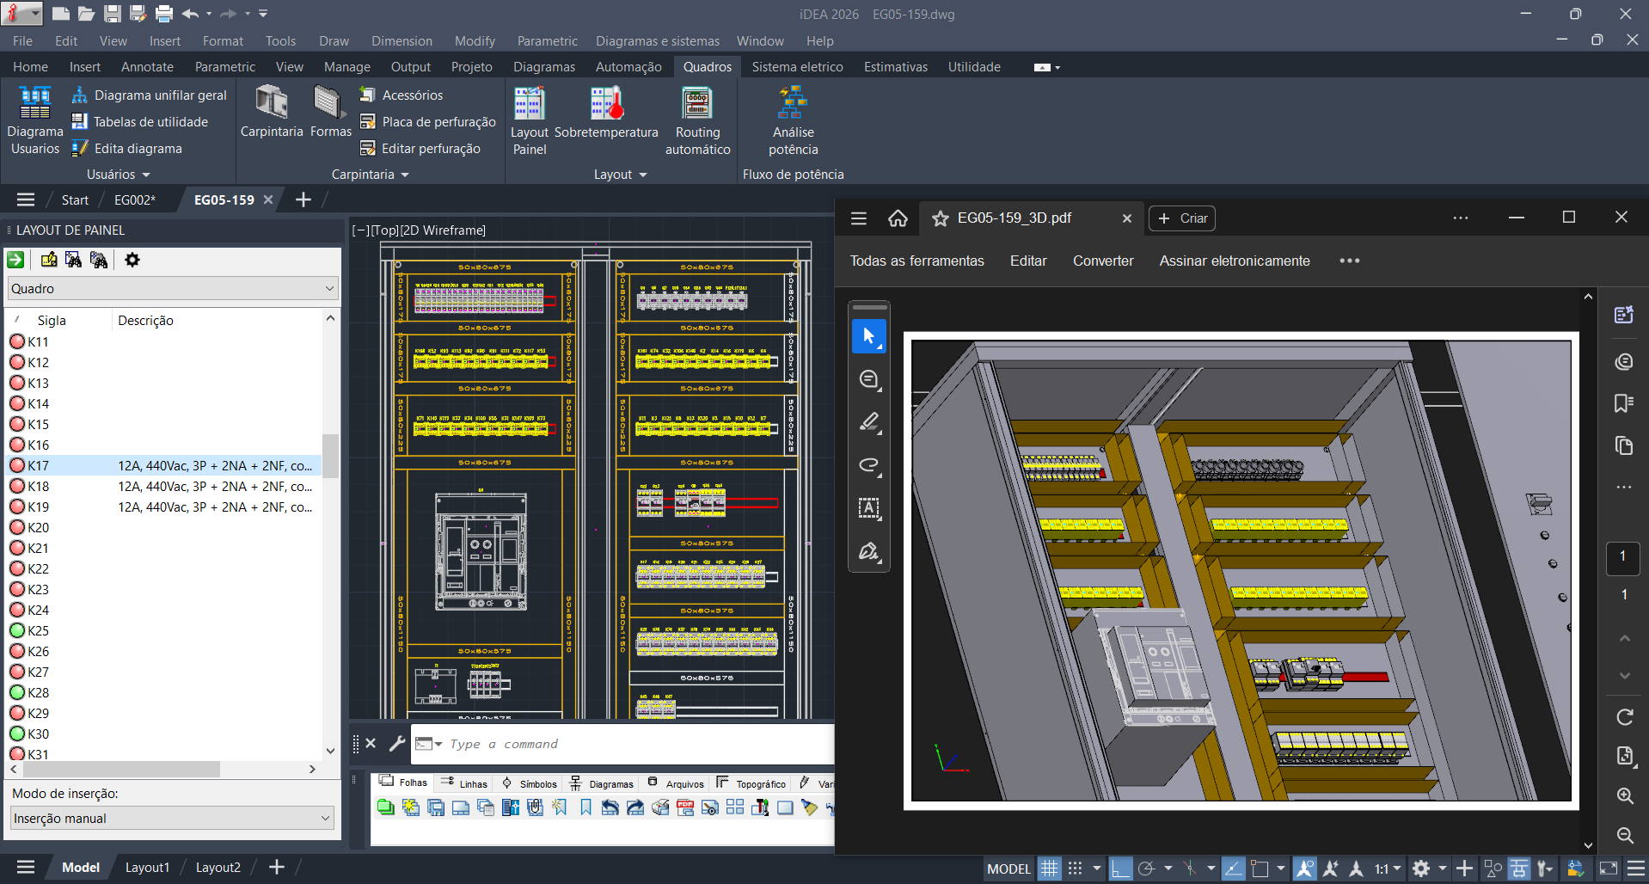1649x884 pixels.
Task: Click Converter in the PDF toolbar
Action: tap(1102, 261)
